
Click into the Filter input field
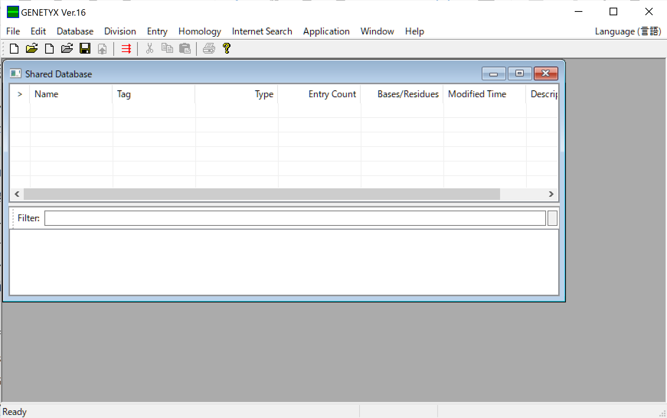pos(295,218)
